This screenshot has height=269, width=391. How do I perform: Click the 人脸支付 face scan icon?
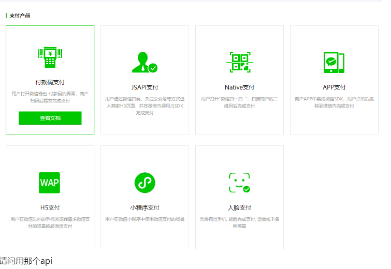[x=239, y=183]
